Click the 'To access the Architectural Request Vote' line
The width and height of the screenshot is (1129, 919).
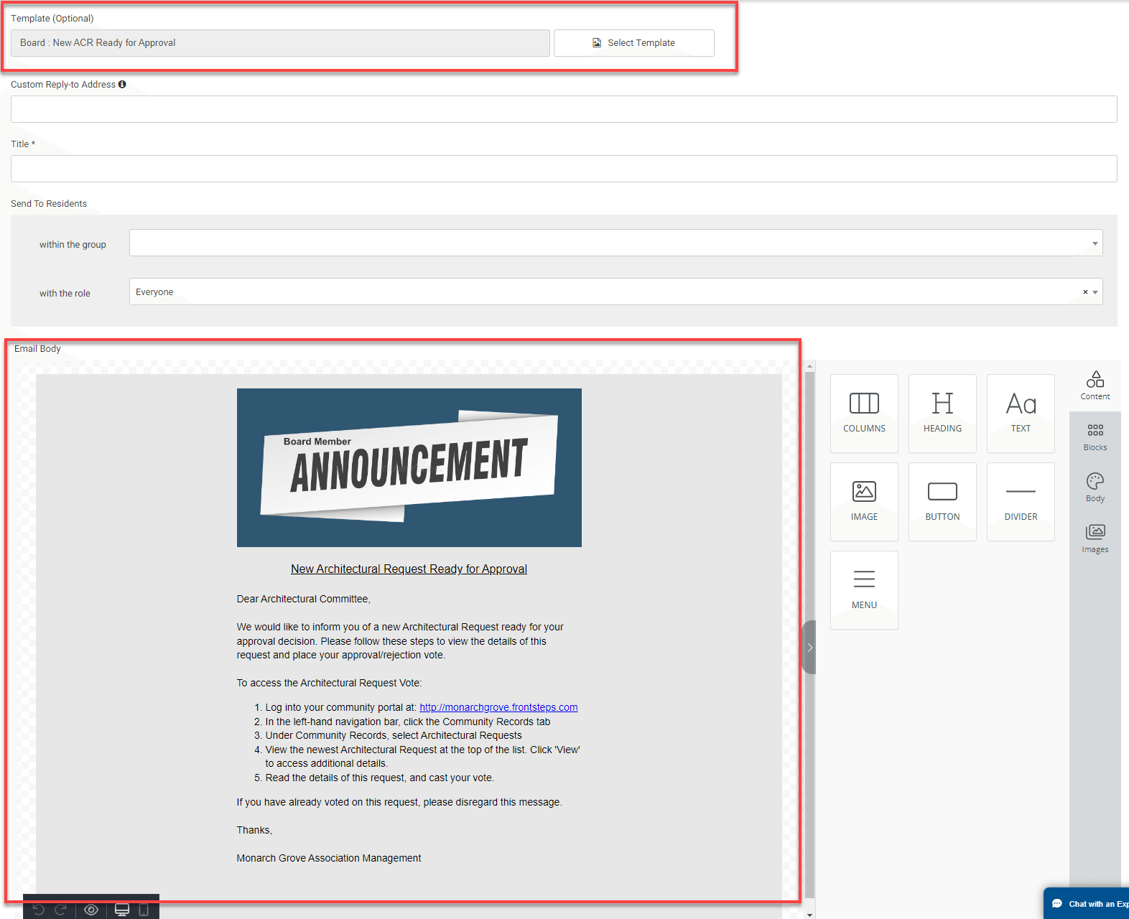coord(329,683)
